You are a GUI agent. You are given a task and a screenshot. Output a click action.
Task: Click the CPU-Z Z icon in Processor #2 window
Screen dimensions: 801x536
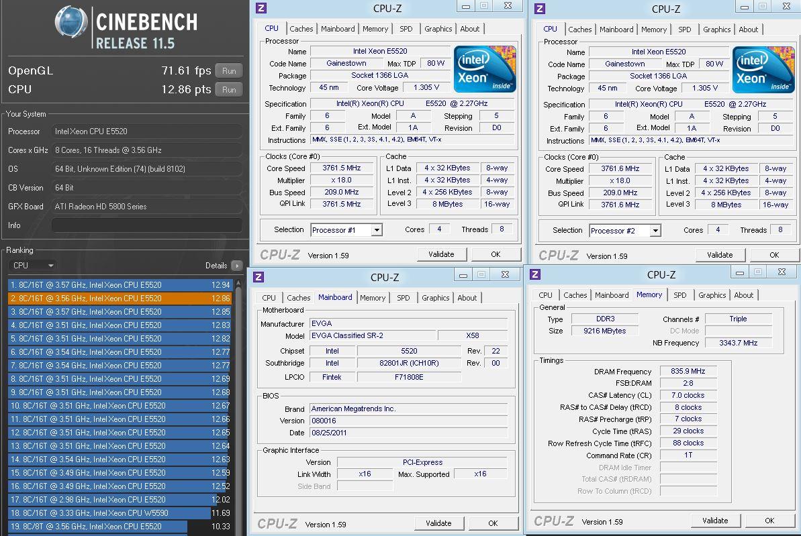pyautogui.click(x=539, y=8)
